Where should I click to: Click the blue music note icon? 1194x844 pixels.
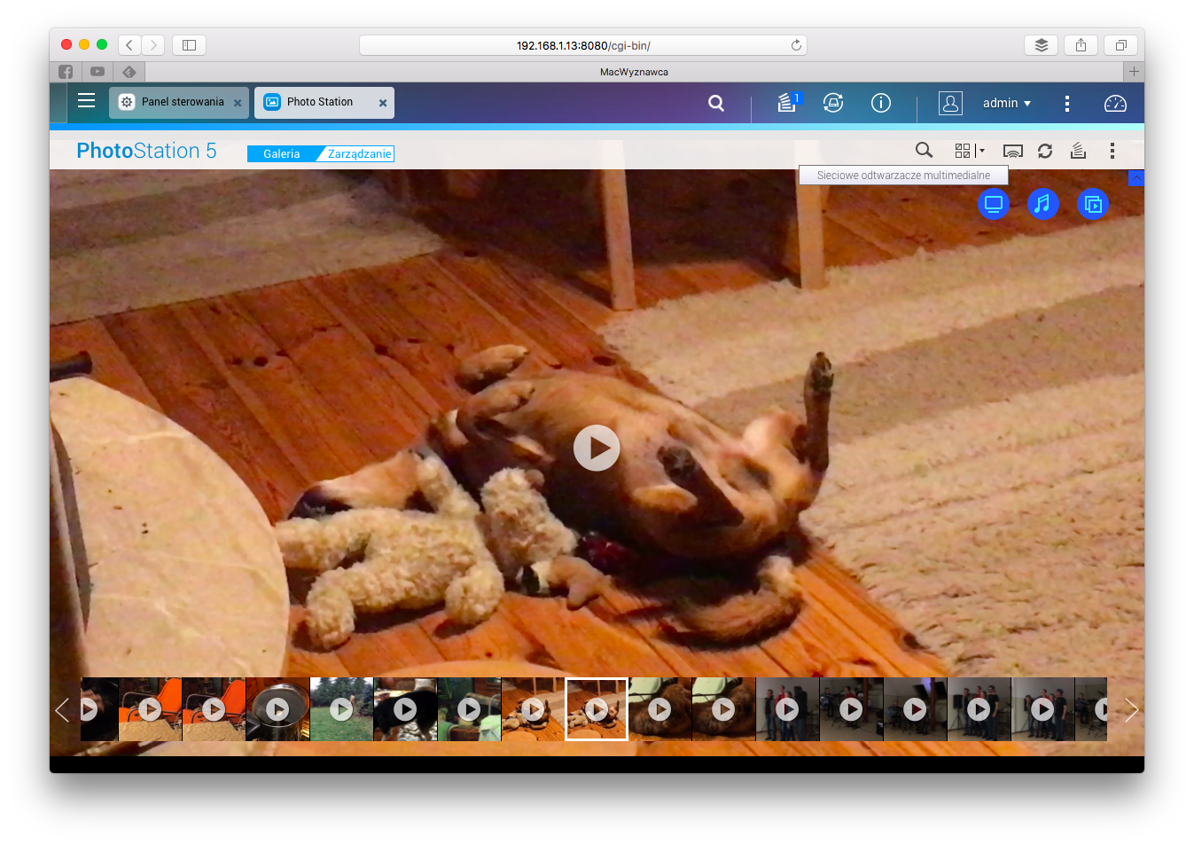pyautogui.click(x=1043, y=204)
